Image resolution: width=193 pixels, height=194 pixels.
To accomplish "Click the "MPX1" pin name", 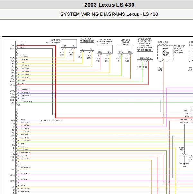I will click(12, 181).
